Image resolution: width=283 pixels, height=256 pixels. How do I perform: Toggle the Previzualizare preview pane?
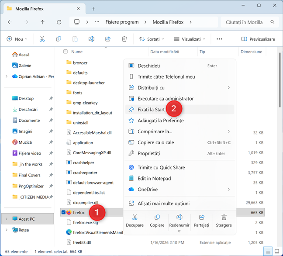coord(258,39)
